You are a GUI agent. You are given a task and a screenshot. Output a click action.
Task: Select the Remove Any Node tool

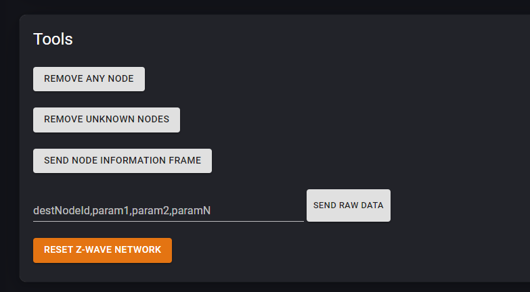click(x=89, y=78)
